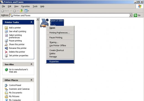This screenshot has width=144, height=101.
Task: Click the Control Panel link
Action: click(15, 85)
